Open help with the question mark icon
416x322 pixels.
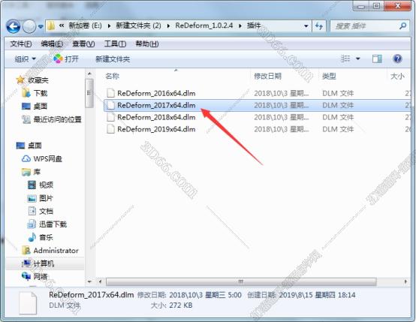pos(397,59)
